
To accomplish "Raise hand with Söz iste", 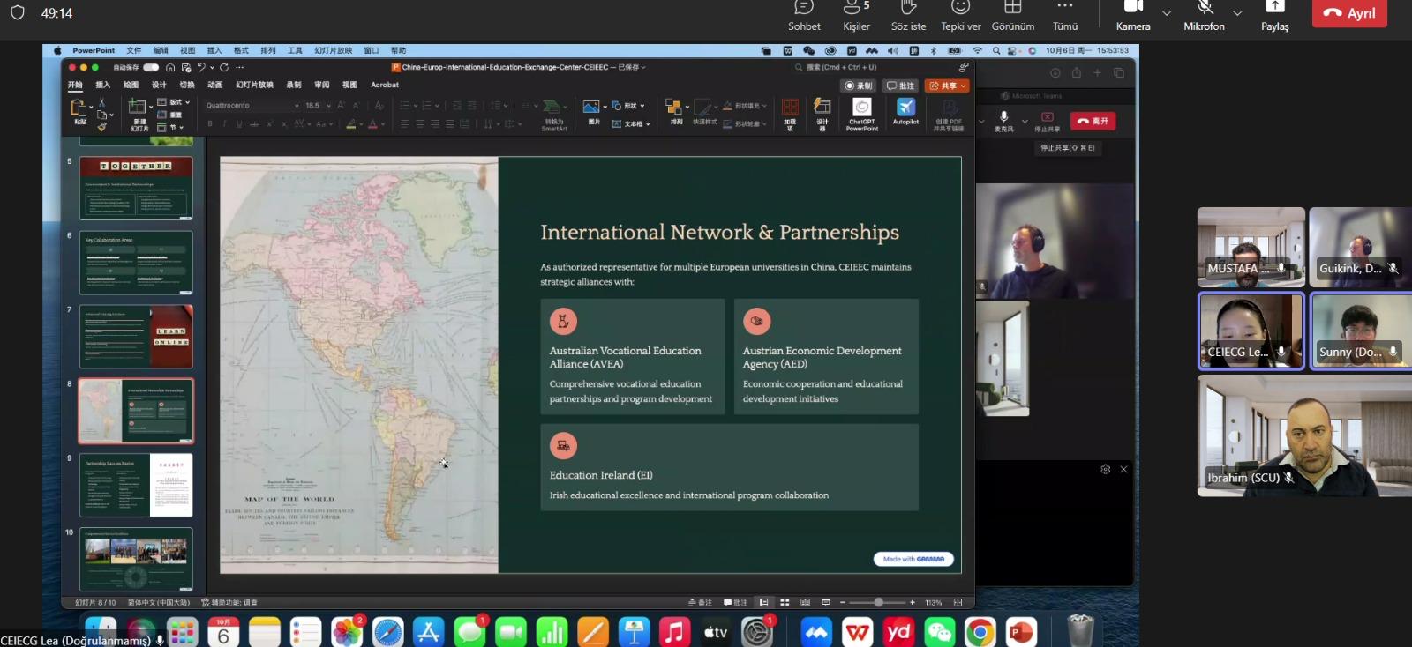I will click(x=908, y=16).
